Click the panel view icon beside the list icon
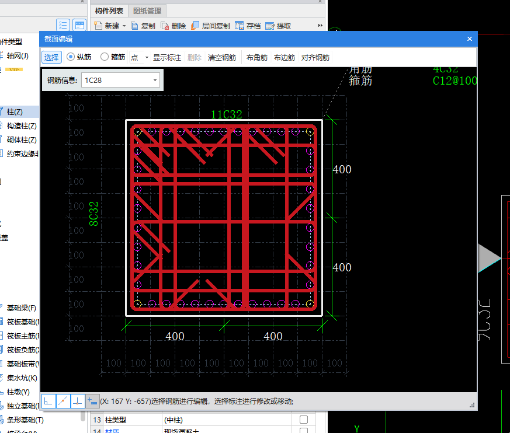The image size is (510, 433). coord(79,25)
